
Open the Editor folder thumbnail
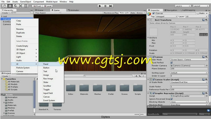point(71,88)
